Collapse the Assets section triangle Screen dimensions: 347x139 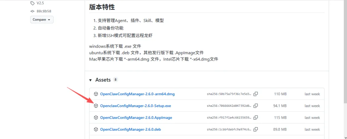pos(90,80)
